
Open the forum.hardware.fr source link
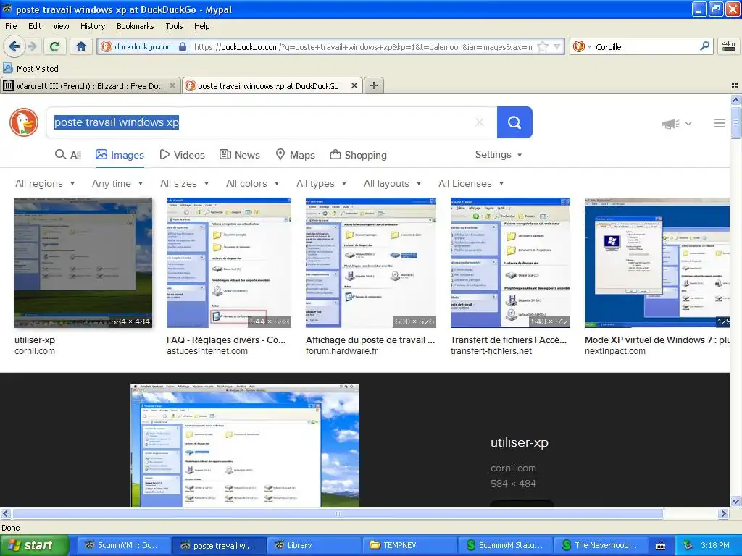342,351
